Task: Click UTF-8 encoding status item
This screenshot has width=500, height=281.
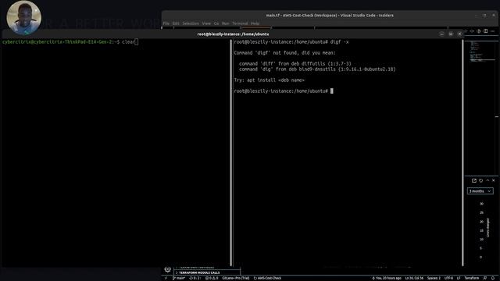Action: (x=448, y=278)
